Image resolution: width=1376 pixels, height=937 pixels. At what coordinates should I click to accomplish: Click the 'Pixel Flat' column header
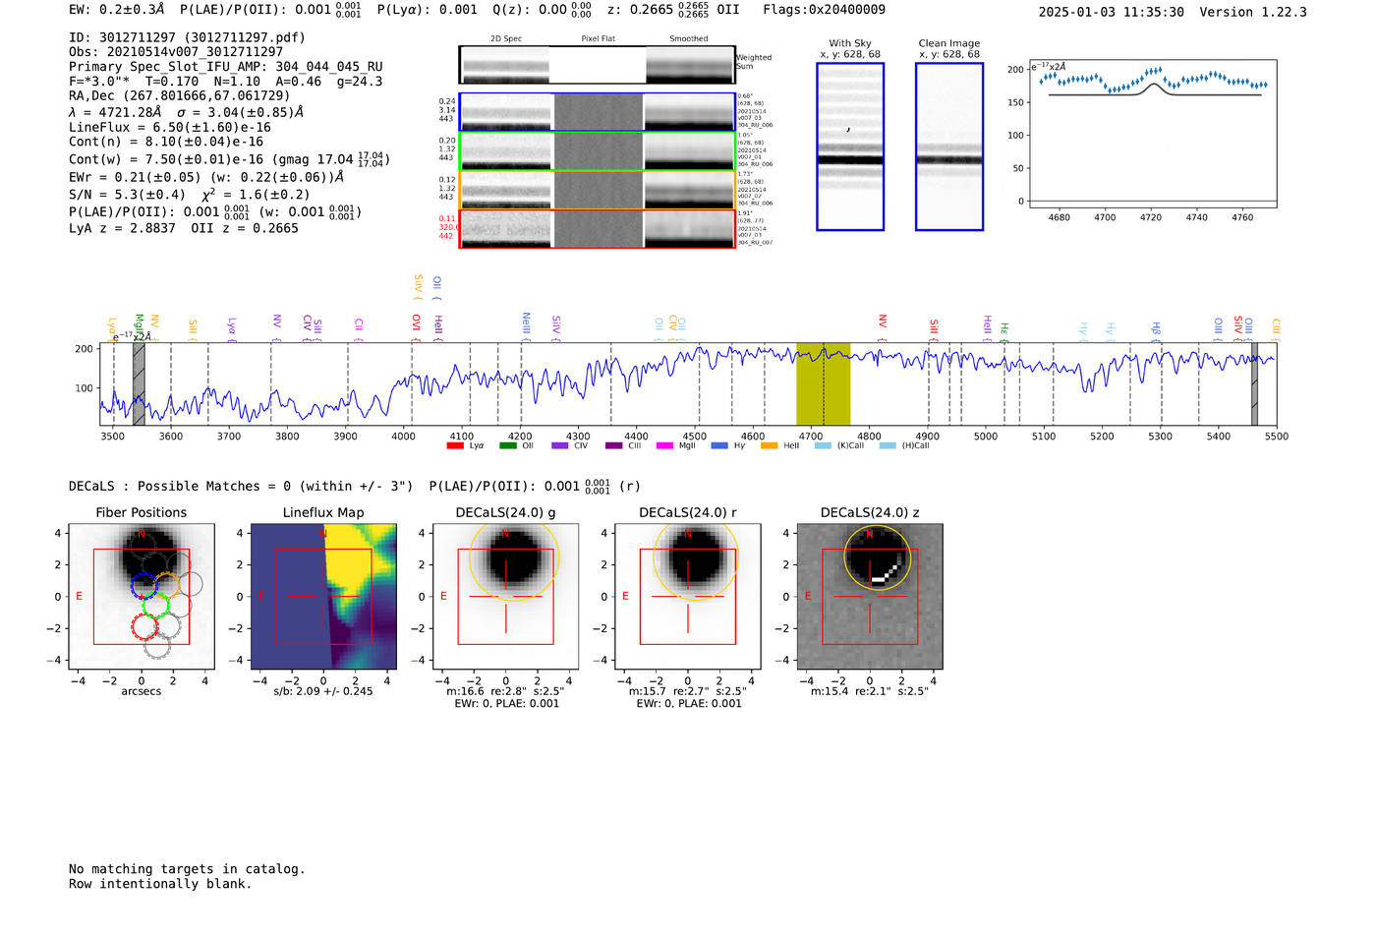tap(599, 38)
